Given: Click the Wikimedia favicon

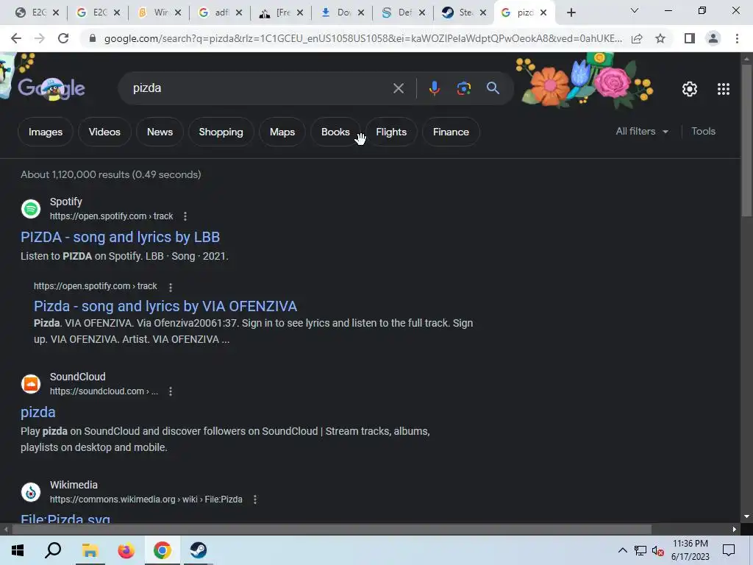Looking at the screenshot, I should (31, 492).
